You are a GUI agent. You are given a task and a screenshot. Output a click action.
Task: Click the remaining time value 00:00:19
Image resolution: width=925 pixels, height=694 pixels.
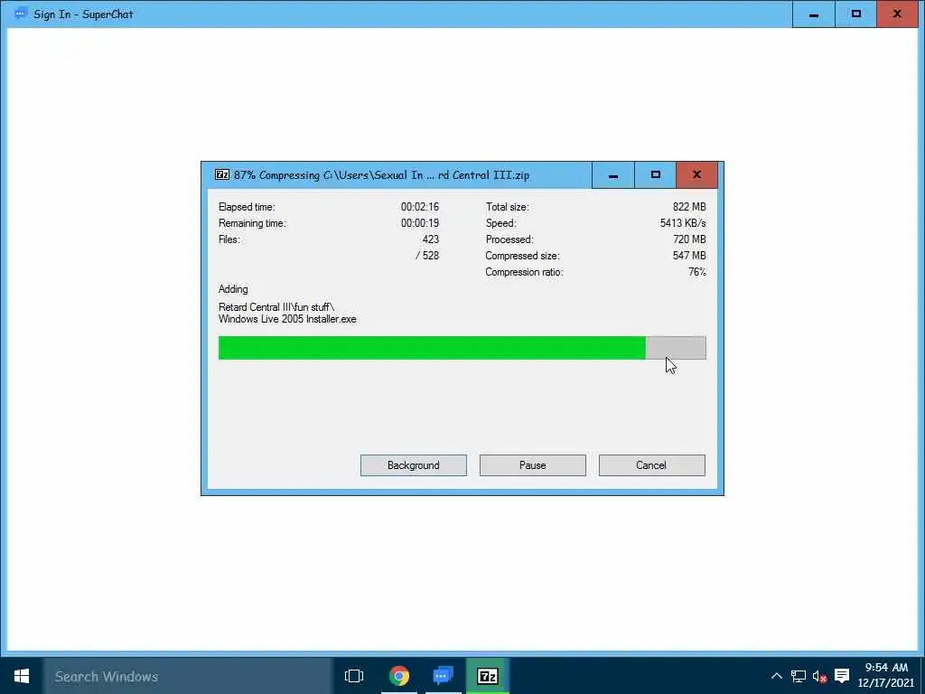pos(420,223)
